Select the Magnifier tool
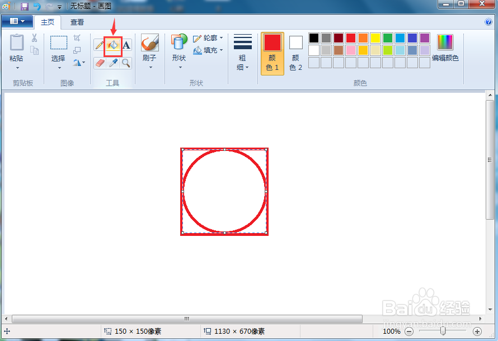 pos(126,63)
